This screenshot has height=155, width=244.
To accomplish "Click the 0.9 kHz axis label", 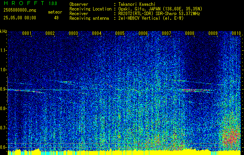I will point(3,89).
